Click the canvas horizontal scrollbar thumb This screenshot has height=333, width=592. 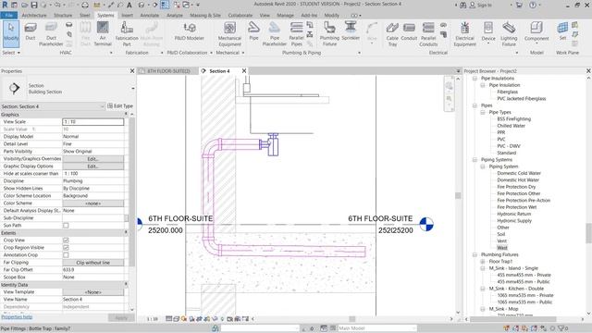point(351,319)
